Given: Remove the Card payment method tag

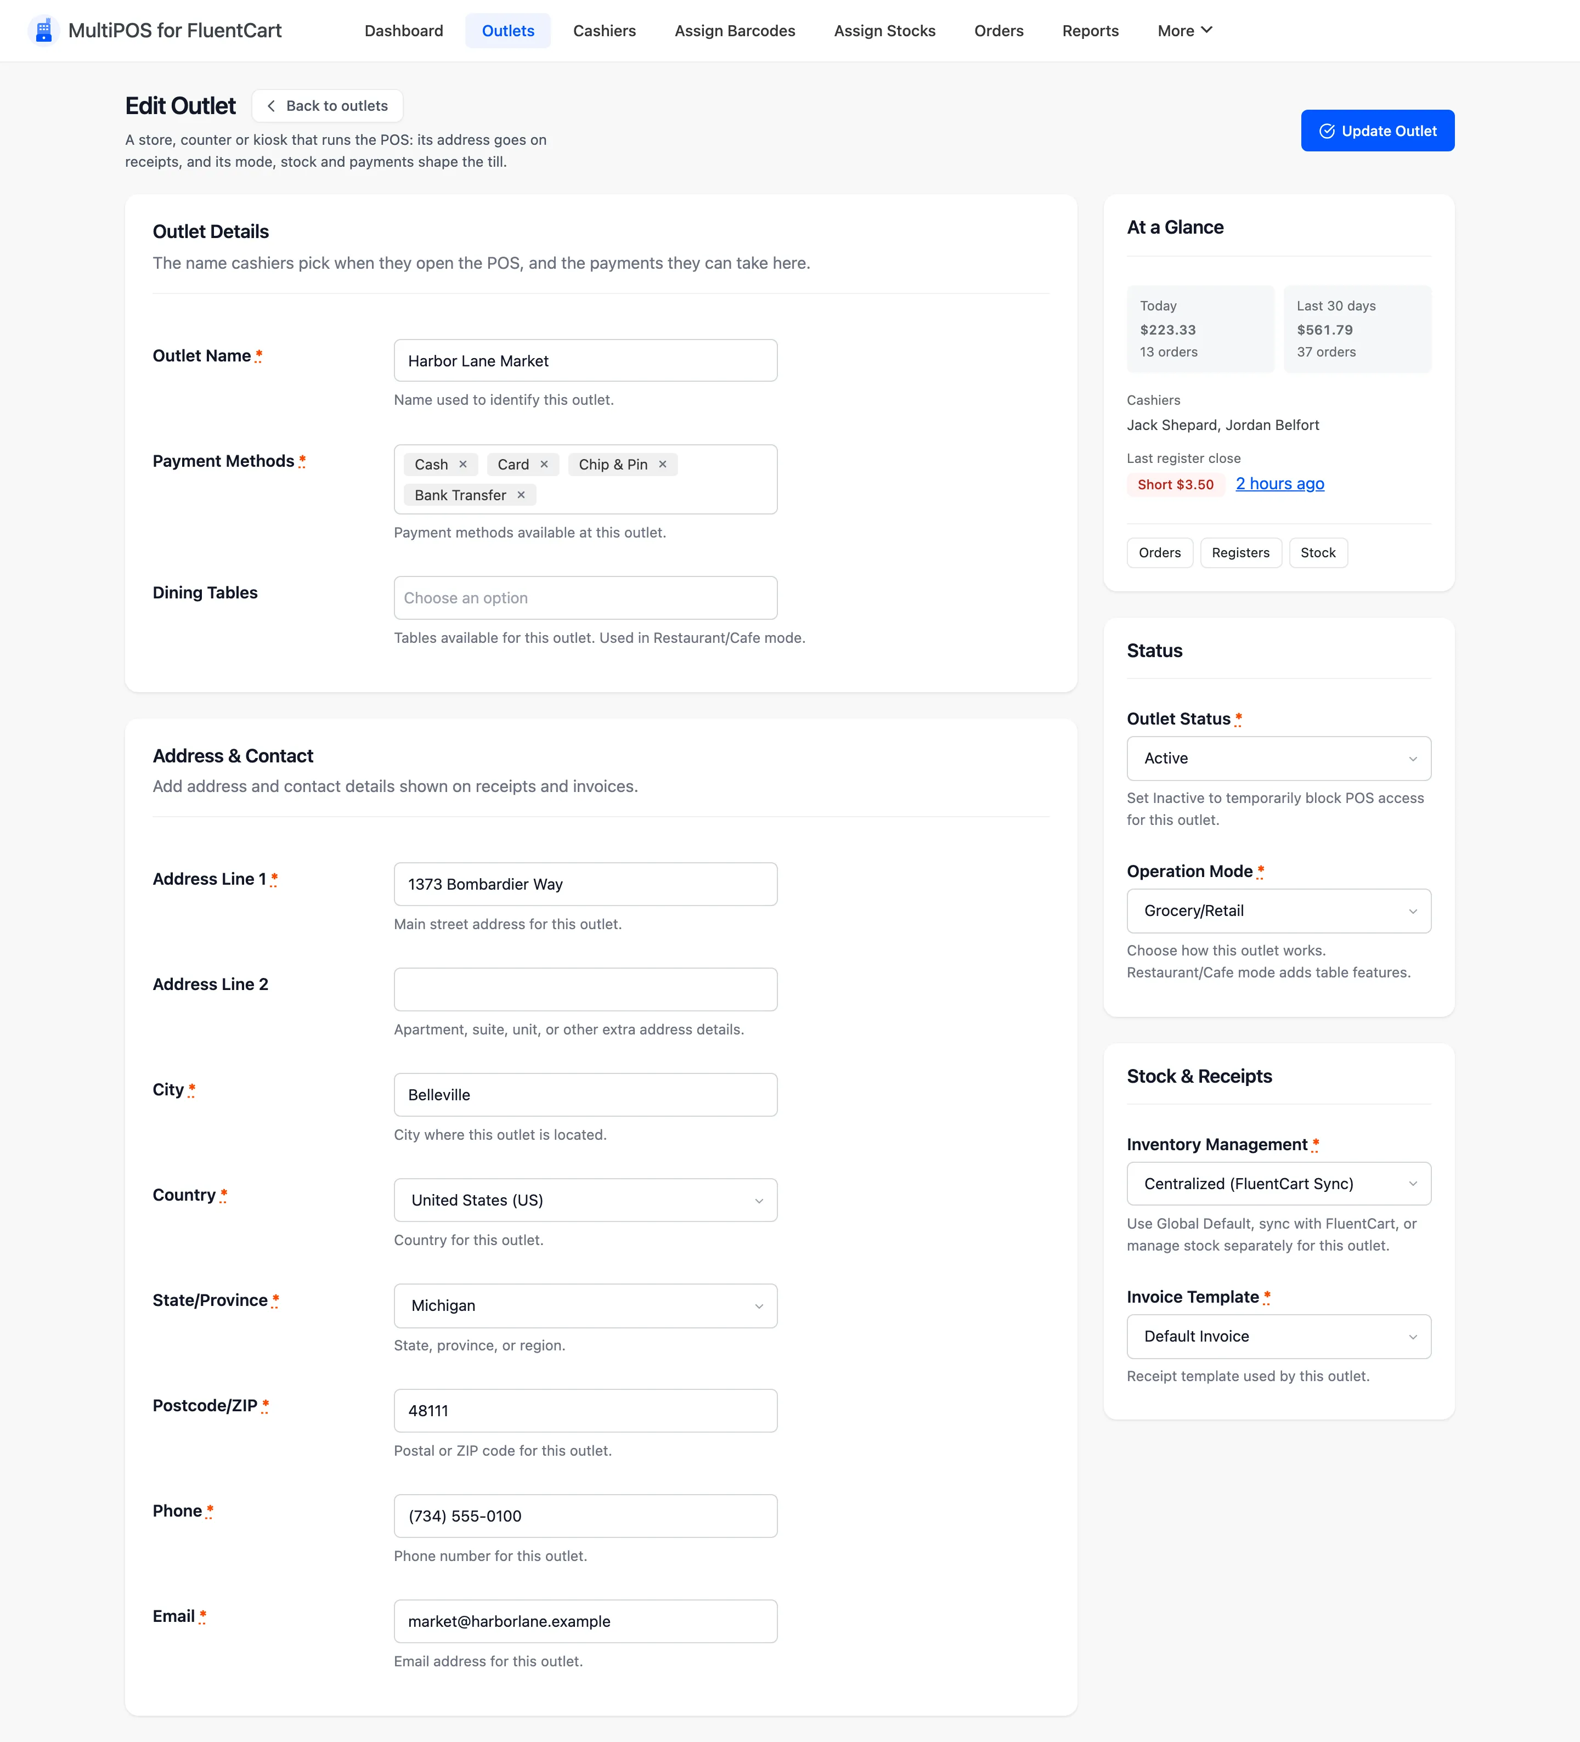Looking at the screenshot, I should [x=545, y=464].
